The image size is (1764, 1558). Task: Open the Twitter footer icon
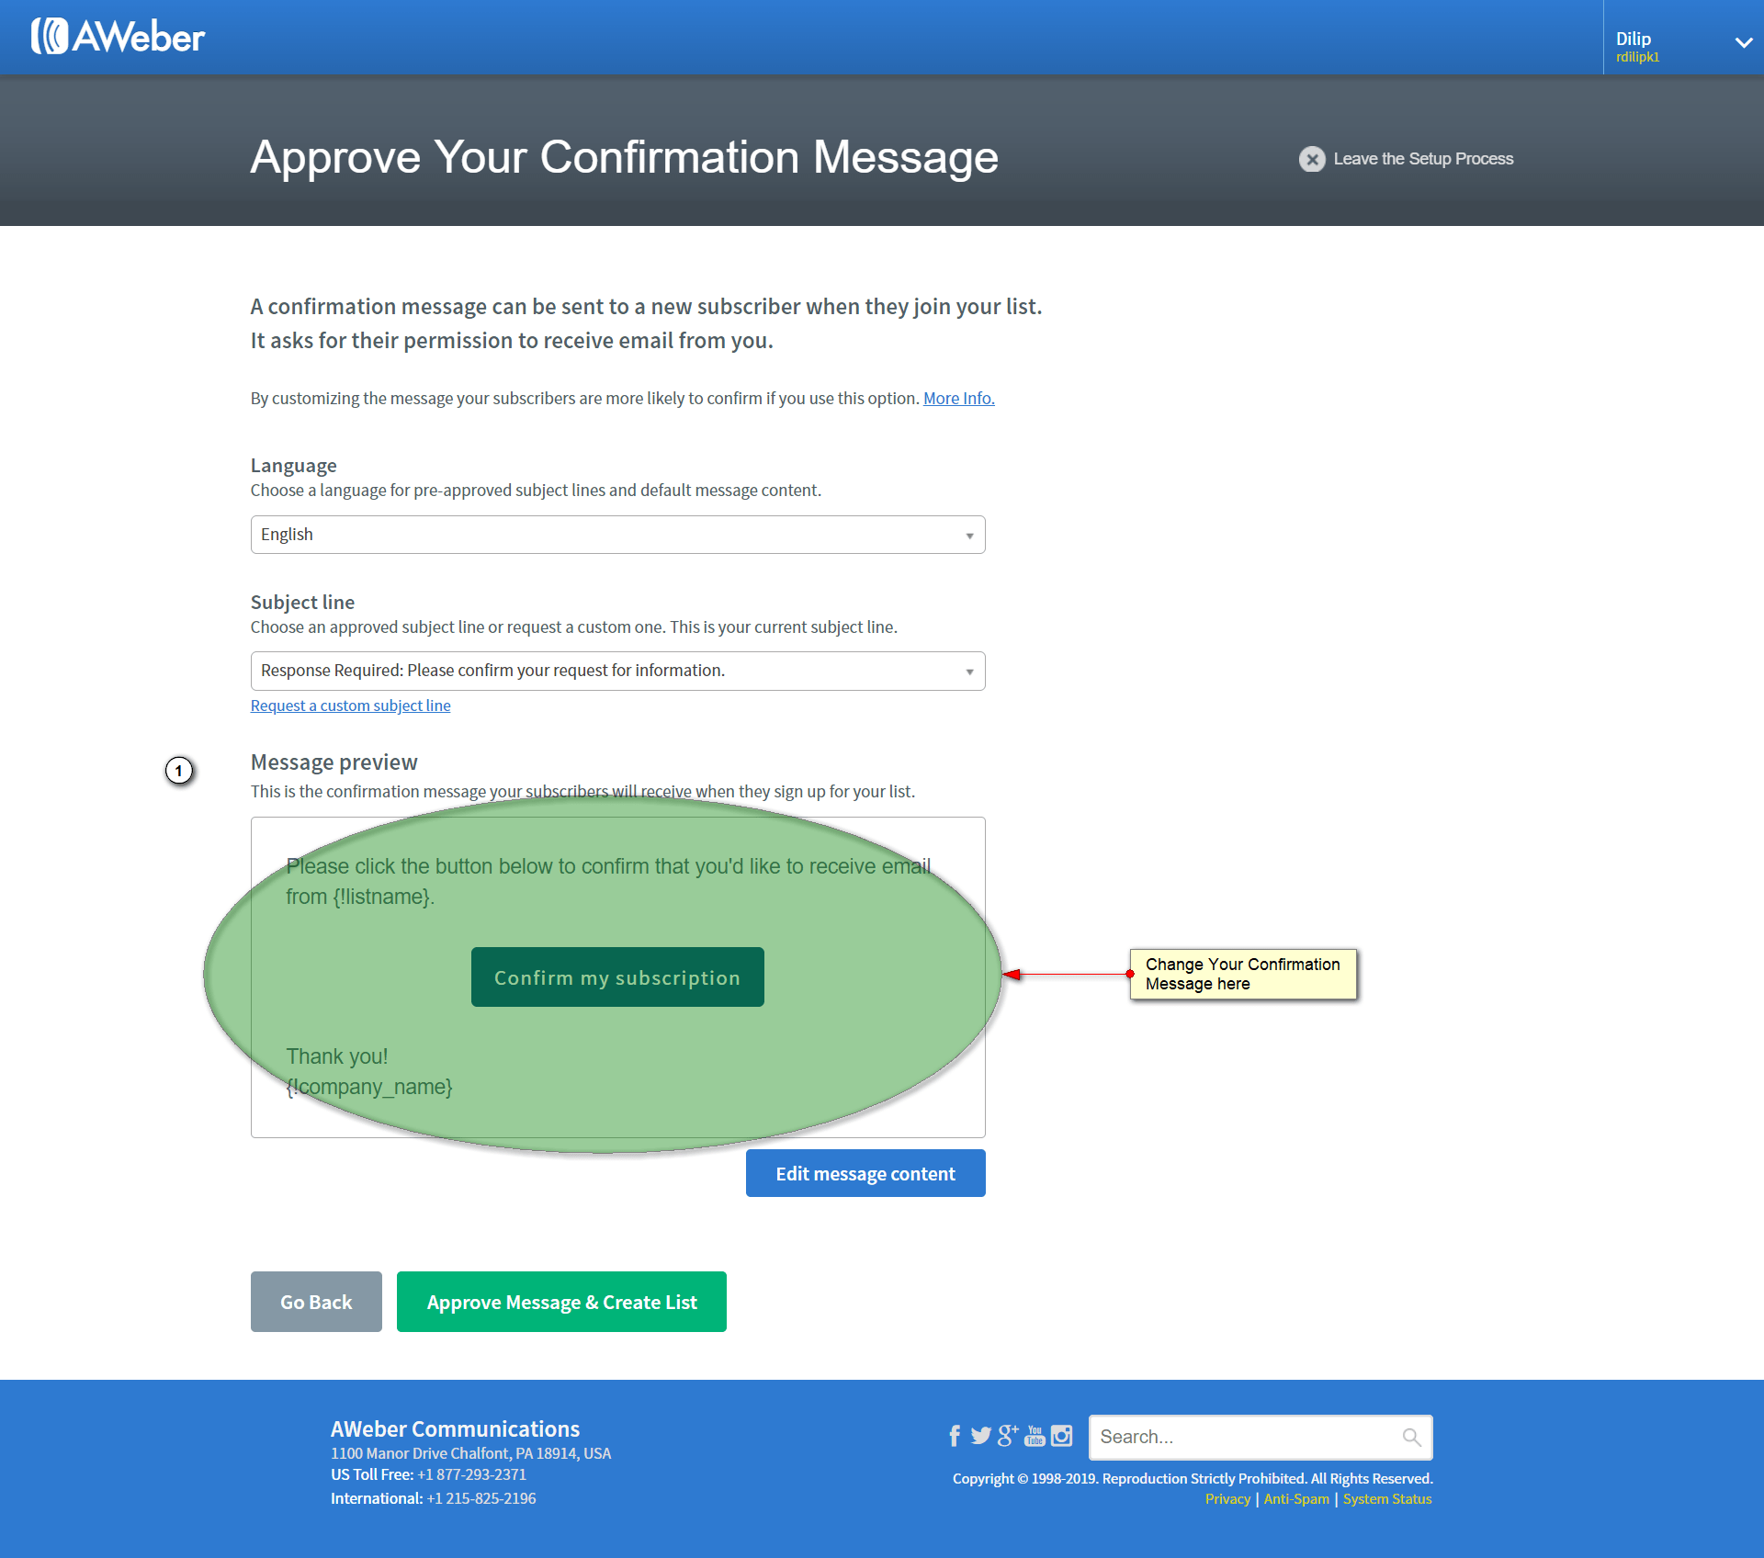980,1436
